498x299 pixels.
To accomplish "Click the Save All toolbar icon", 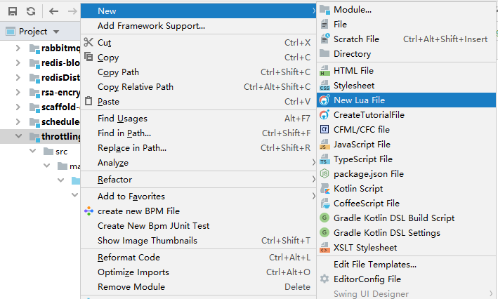I will [13, 11].
